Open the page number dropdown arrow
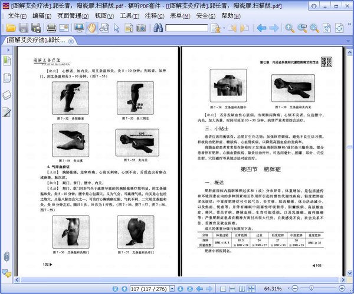 pos(172,289)
